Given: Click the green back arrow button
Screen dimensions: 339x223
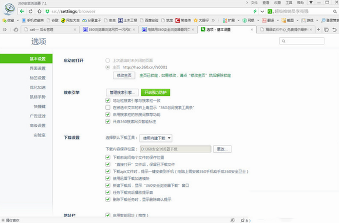Looking at the screenshot, I should coord(22,12).
